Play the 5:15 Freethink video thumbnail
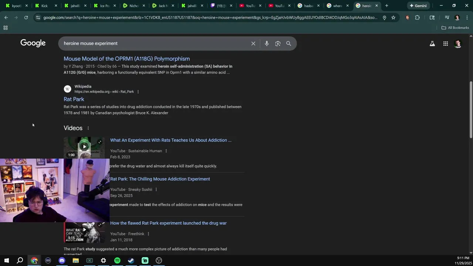Screen dimensions: 473x266 point(84,232)
